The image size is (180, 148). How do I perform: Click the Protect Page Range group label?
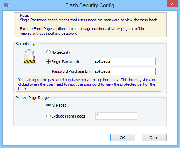tap(32, 98)
